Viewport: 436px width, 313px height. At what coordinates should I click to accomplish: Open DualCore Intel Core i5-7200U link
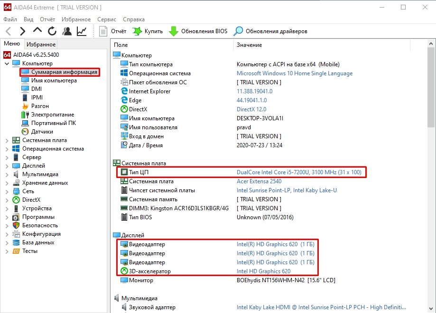coord(299,172)
